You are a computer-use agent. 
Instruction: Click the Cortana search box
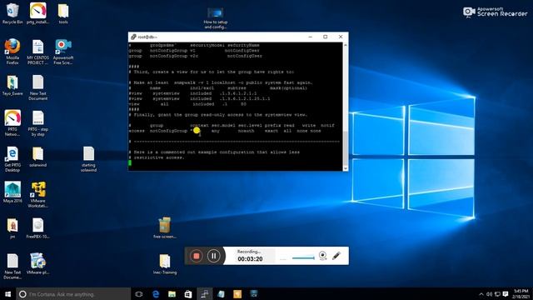(73, 294)
